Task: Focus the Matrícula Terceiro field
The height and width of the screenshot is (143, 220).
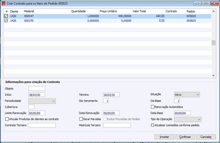Action: click(117, 125)
